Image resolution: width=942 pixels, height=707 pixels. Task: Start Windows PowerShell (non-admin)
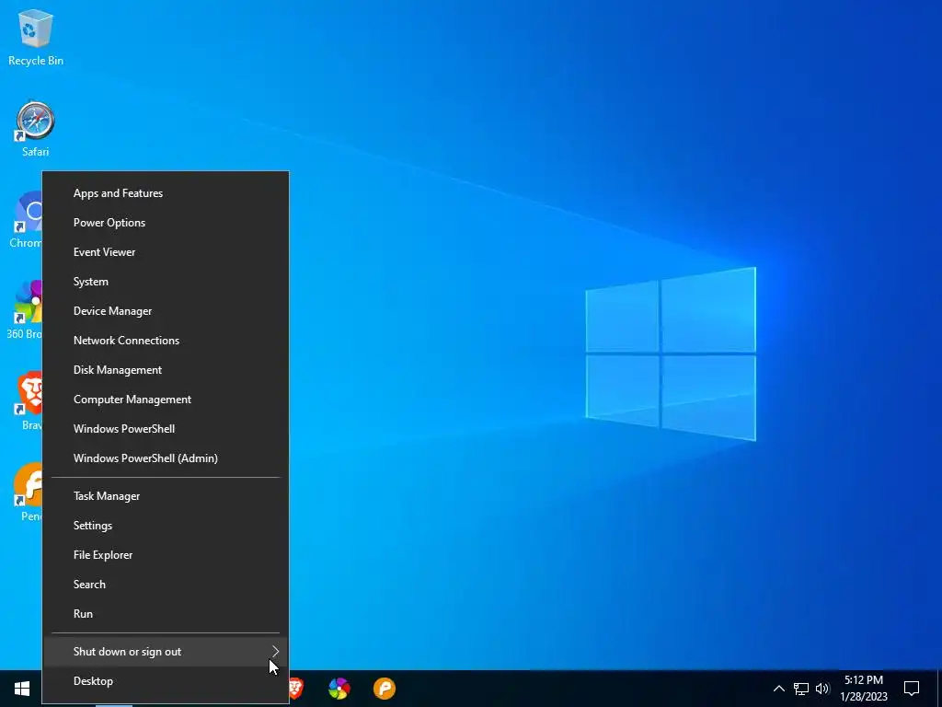point(166,429)
